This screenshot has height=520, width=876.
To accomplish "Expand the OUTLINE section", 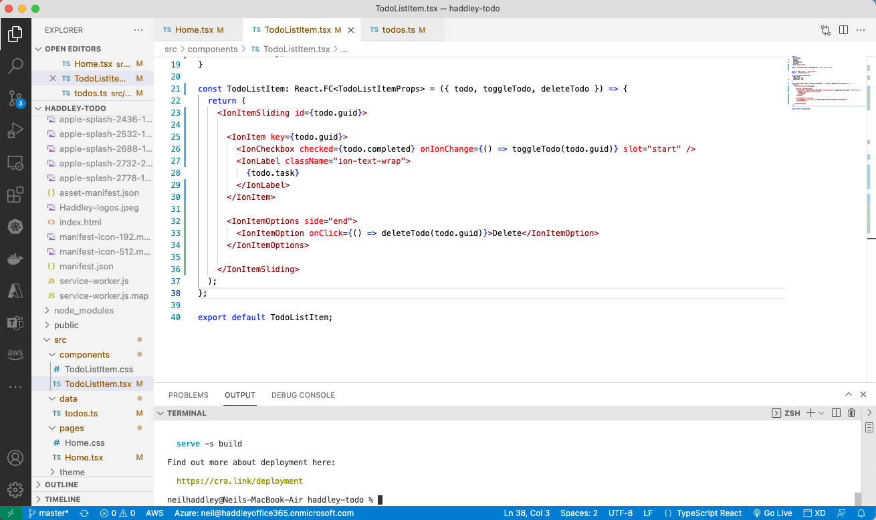I will 62,485.
